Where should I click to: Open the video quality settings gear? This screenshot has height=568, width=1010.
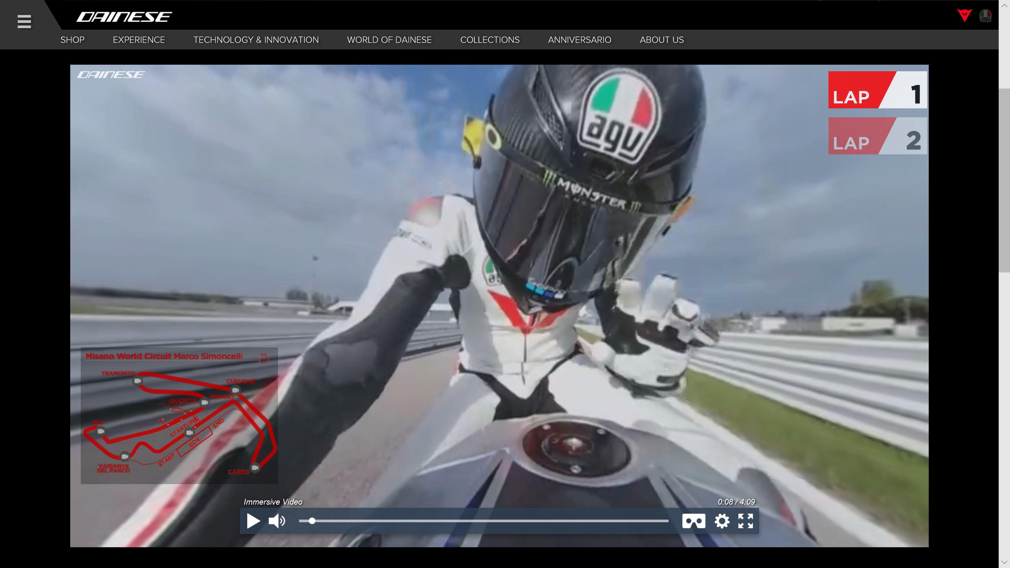tap(722, 521)
